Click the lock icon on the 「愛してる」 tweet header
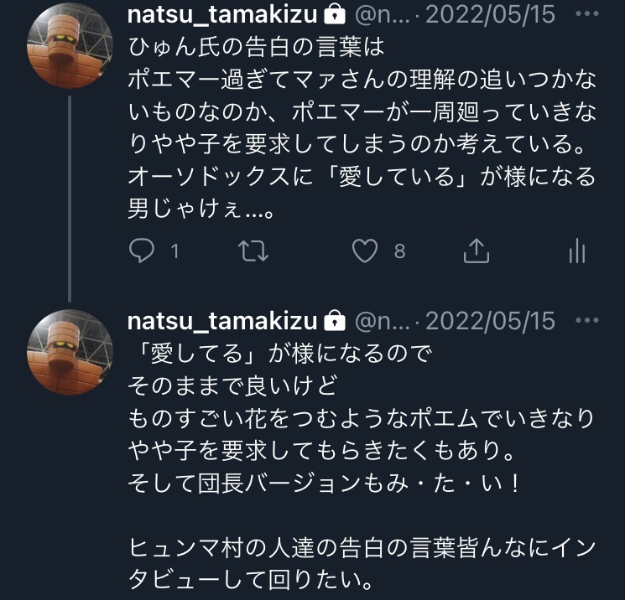Image resolution: width=625 pixels, height=600 pixels. click(x=333, y=321)
